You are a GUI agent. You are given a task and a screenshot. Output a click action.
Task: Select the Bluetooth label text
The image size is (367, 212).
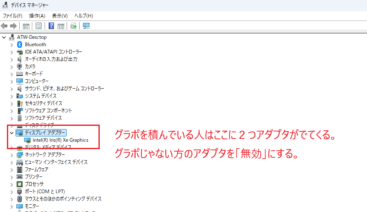point(35,45)
